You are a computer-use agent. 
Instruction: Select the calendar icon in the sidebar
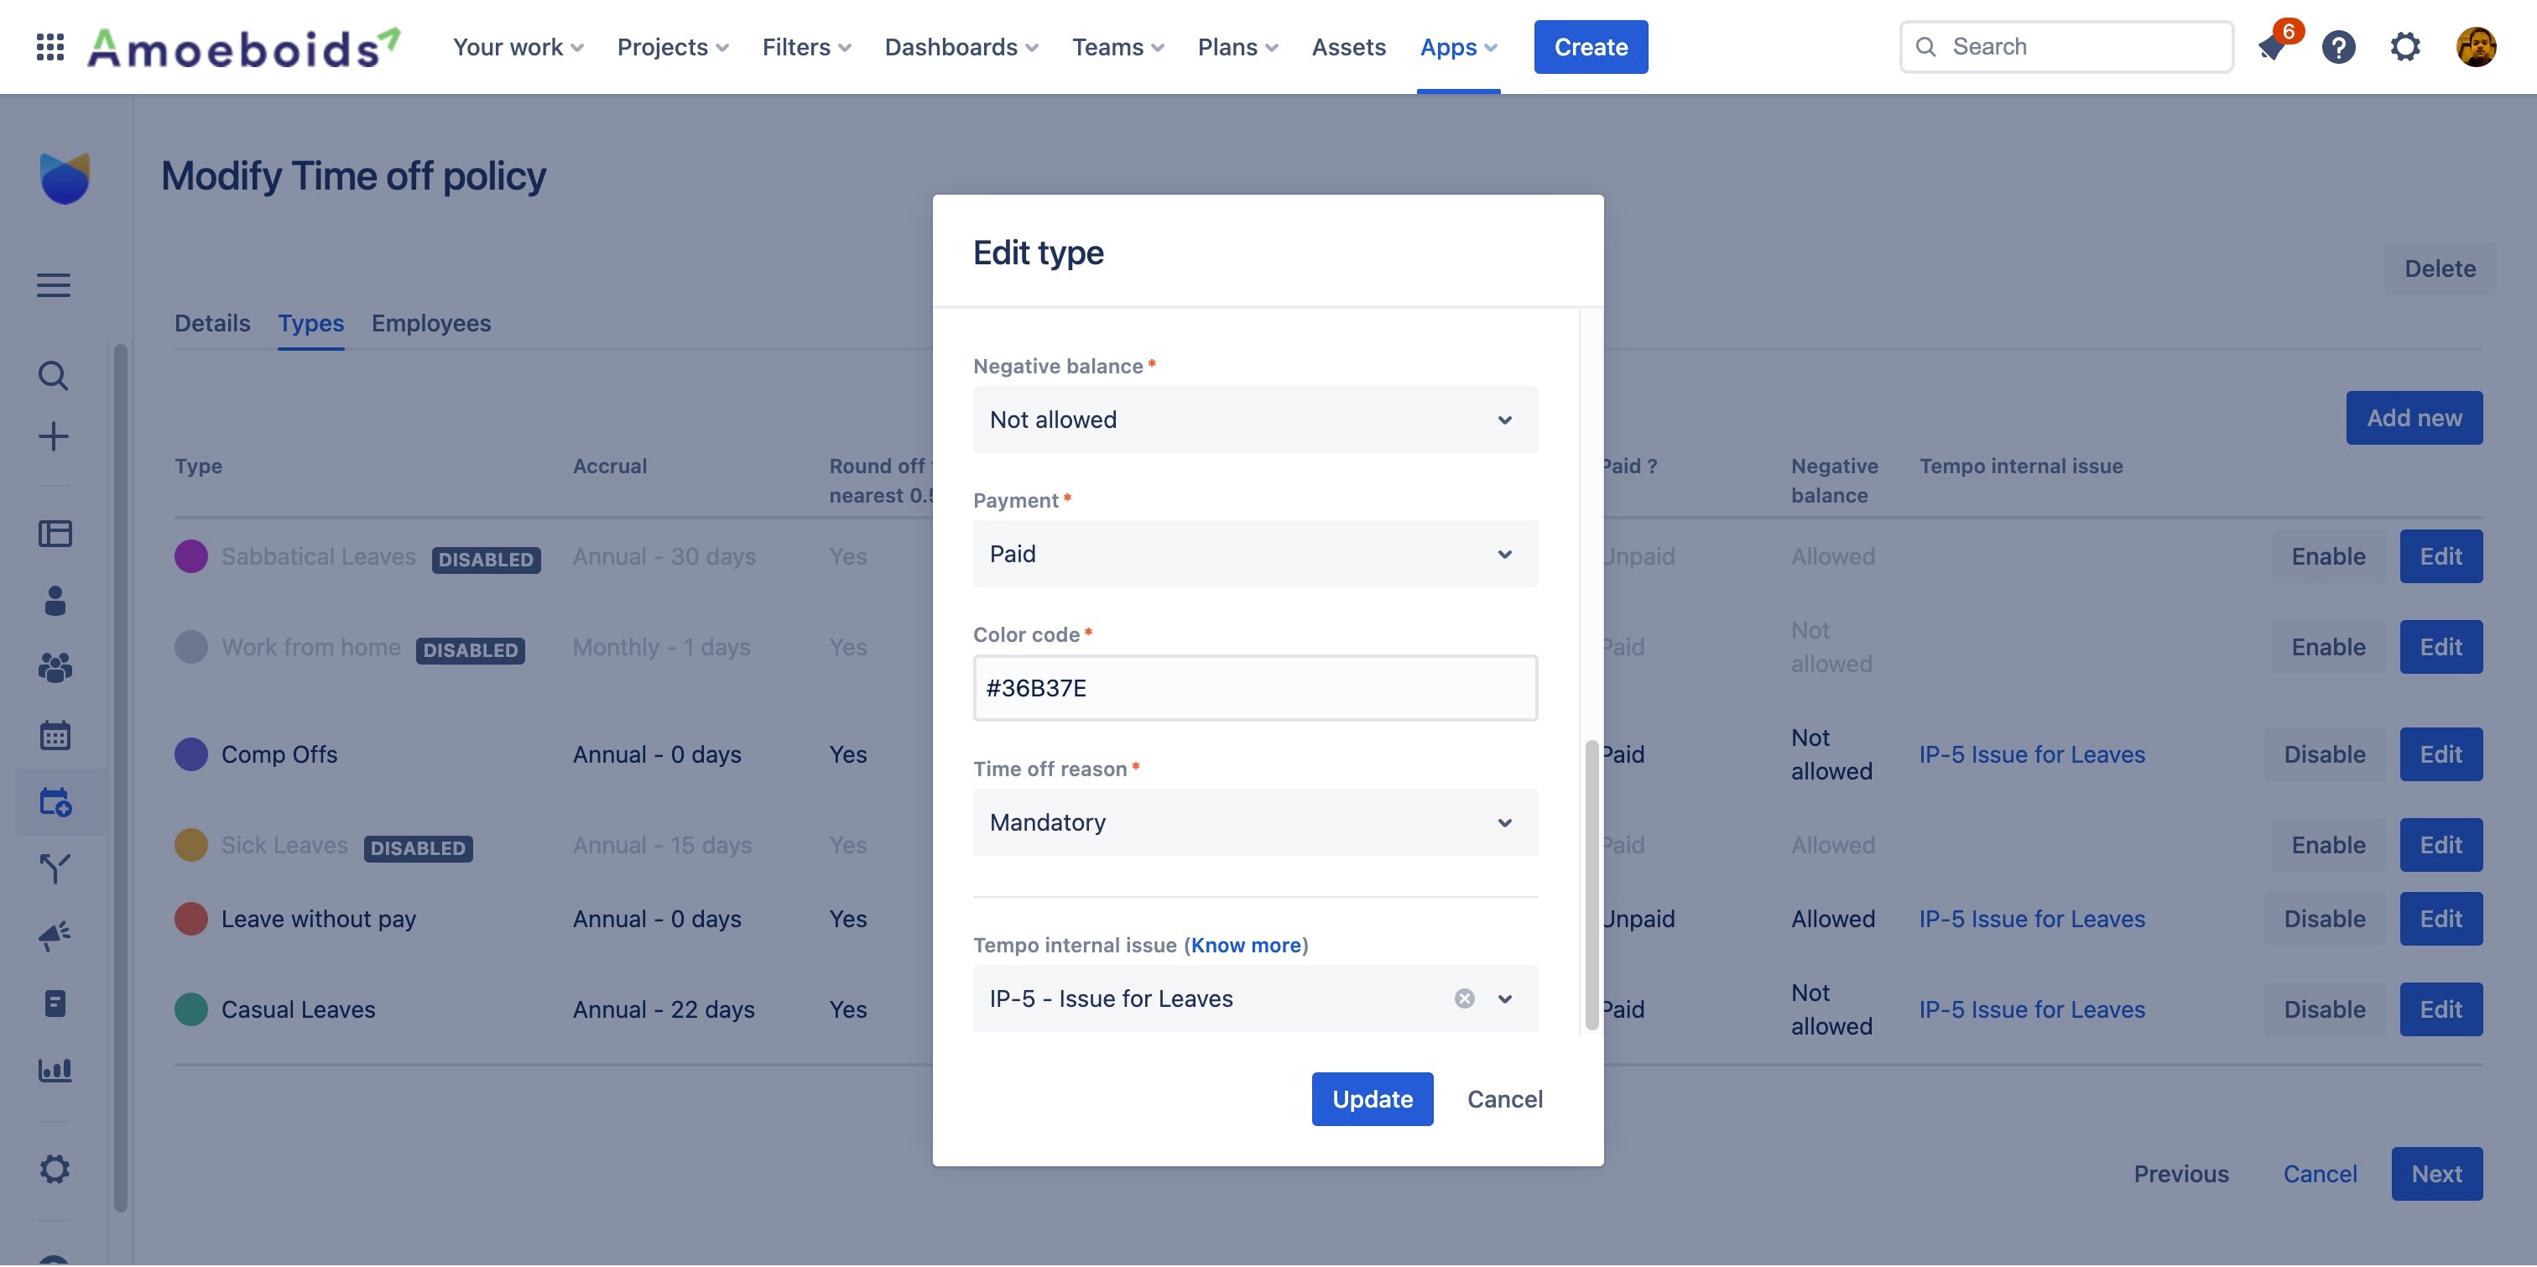click(55, 734)
